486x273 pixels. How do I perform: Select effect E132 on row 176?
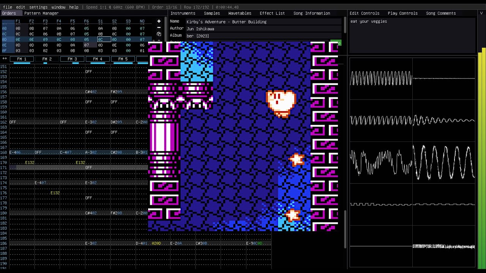point(55,193)
